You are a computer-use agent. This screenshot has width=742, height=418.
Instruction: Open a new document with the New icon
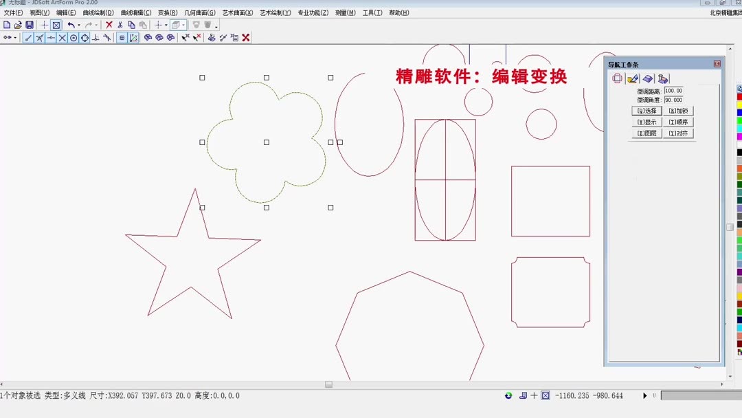[x=7, y=25]
